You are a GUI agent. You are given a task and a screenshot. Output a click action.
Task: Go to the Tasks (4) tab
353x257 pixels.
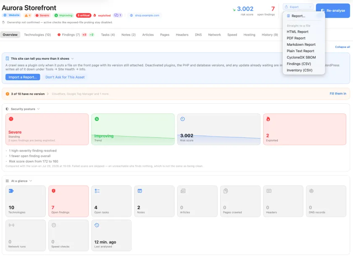click(x=108, y=35)
